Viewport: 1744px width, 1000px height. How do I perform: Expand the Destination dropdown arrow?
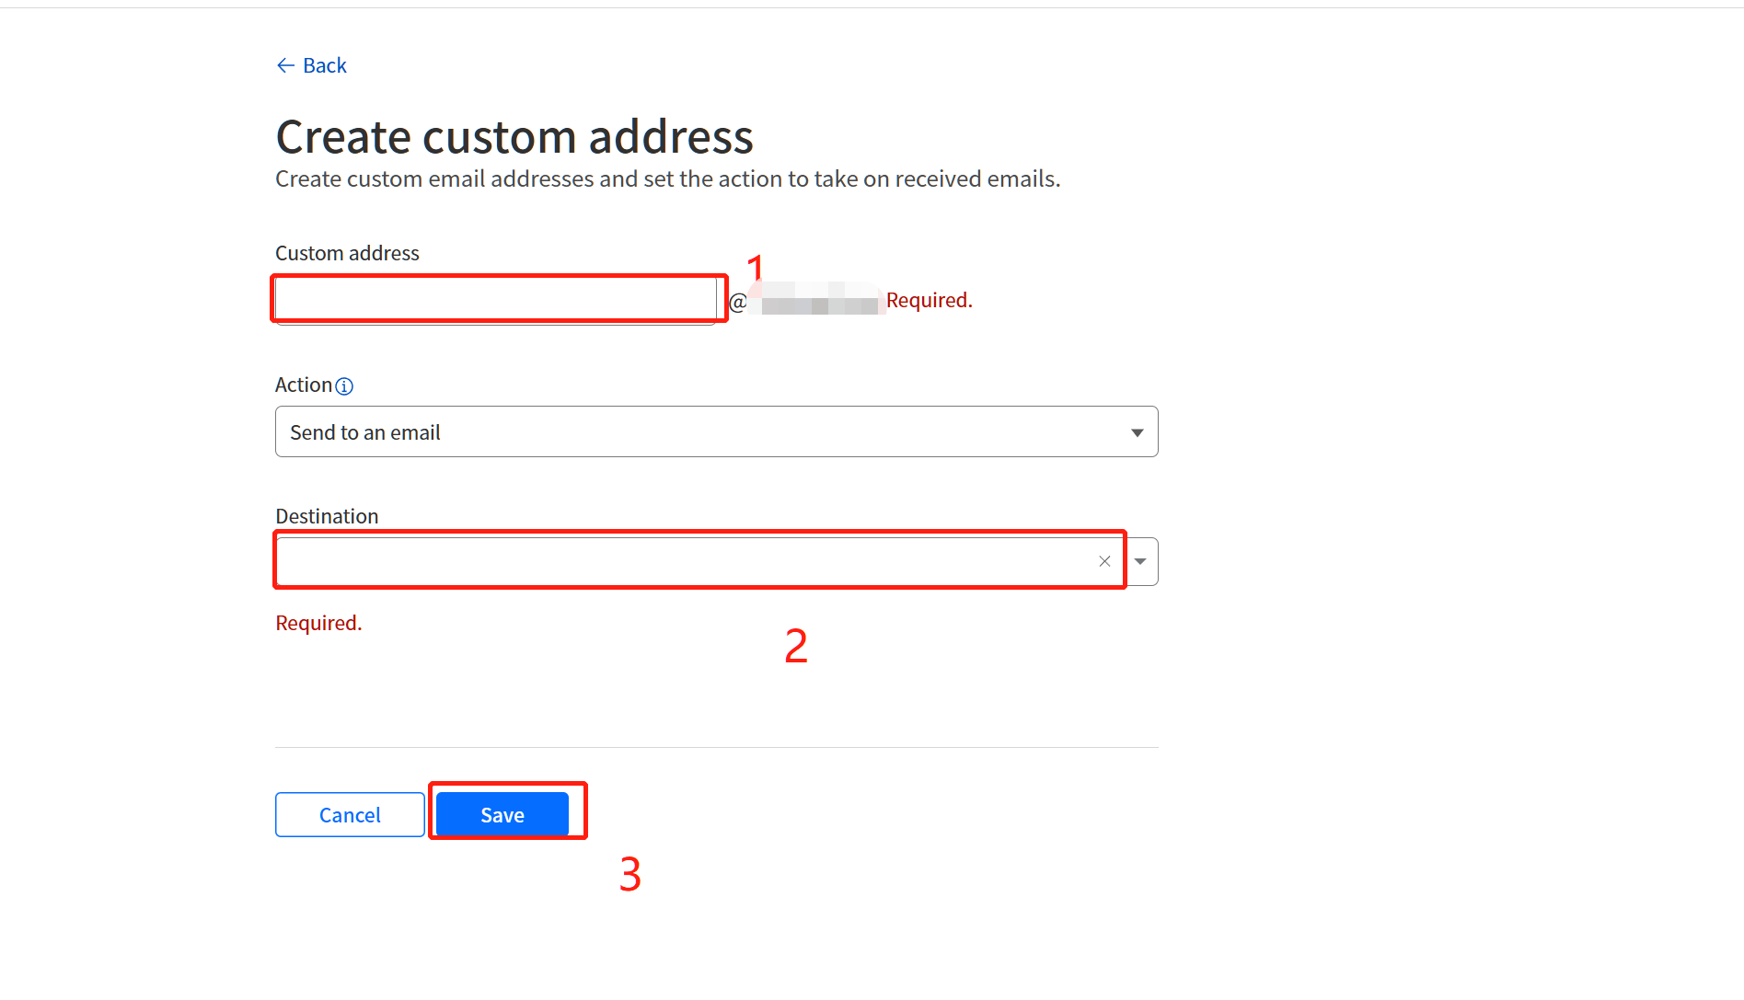coord(1140,561)
